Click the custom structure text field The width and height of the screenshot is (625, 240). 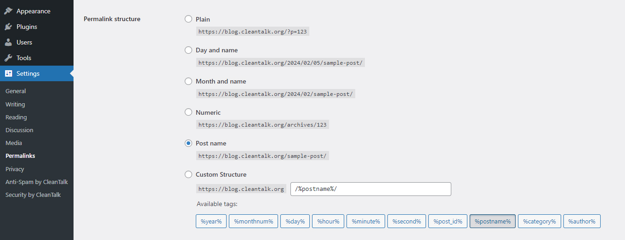(x=370, y=189)
